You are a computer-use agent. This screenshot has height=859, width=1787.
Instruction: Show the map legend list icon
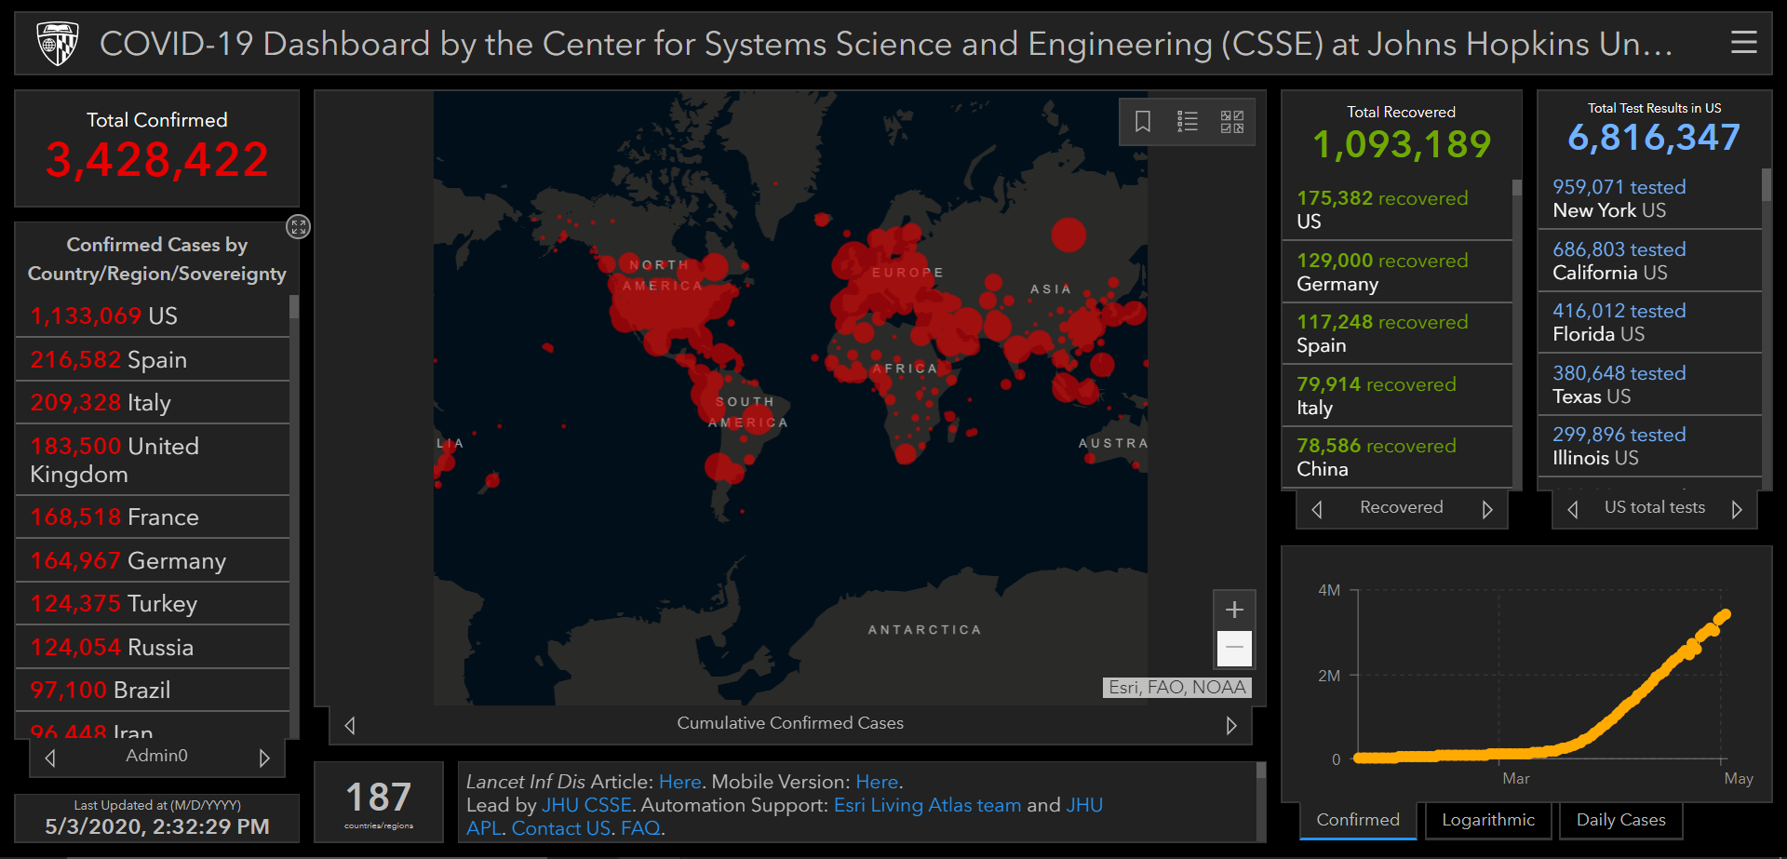[1188, 122]
